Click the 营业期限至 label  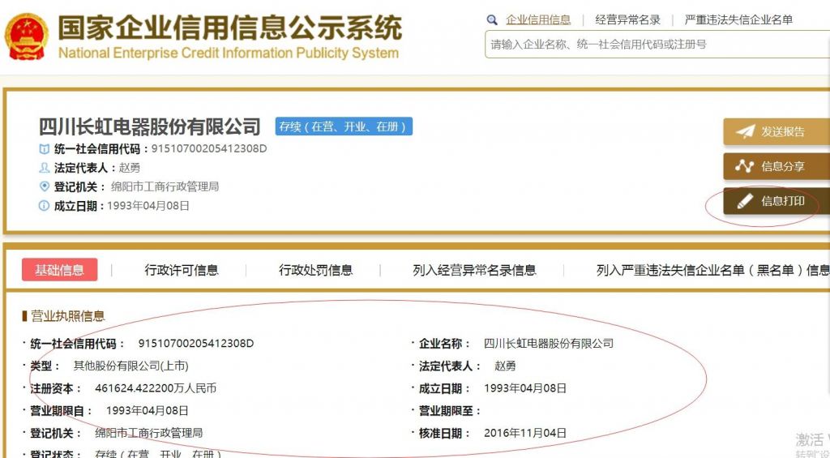(449, 411)
